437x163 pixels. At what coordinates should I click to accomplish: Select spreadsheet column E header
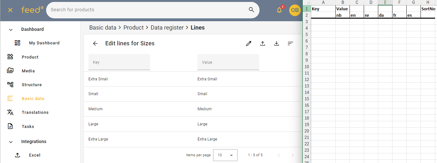(385, 2)
